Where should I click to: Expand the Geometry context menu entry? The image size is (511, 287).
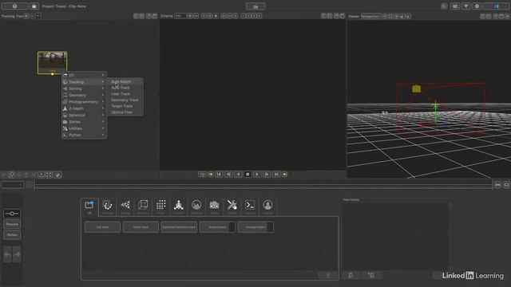pyautogui.click(x=85, y=96)
